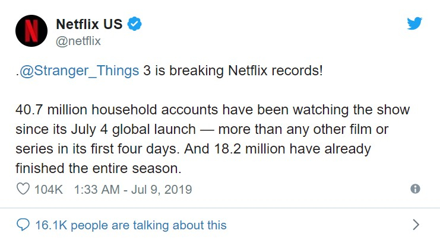Expand conversation with the right chevron
The height and width of the screenshot is (240, 440).
(x=415, y=225)
